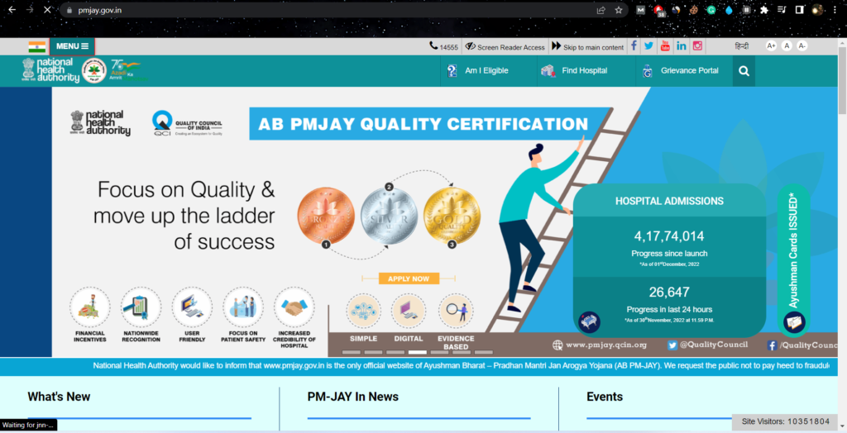
Task: Click the card icon below Ayushman Cards
Action: coord(794,322)
